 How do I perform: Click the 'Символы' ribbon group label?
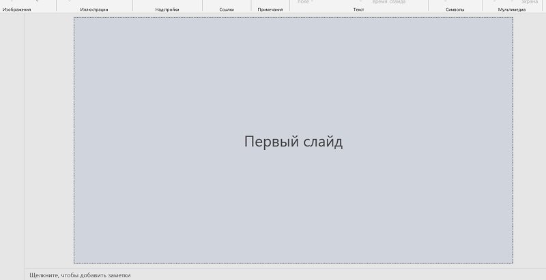click(455, 10)
